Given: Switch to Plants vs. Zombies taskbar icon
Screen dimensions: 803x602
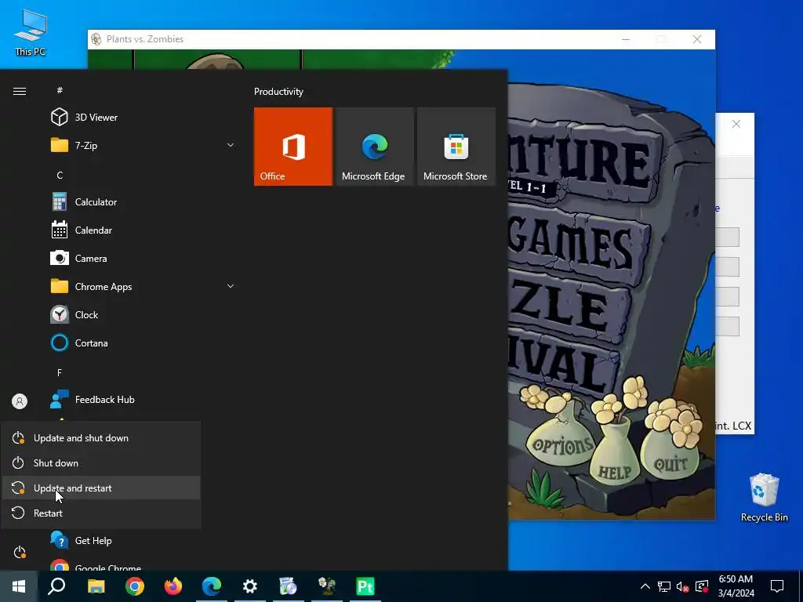Looking at the screenshot, I should 327,586.
